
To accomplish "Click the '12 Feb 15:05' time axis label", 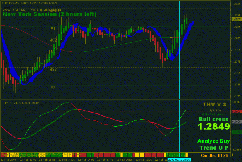I will click(28, 160).
